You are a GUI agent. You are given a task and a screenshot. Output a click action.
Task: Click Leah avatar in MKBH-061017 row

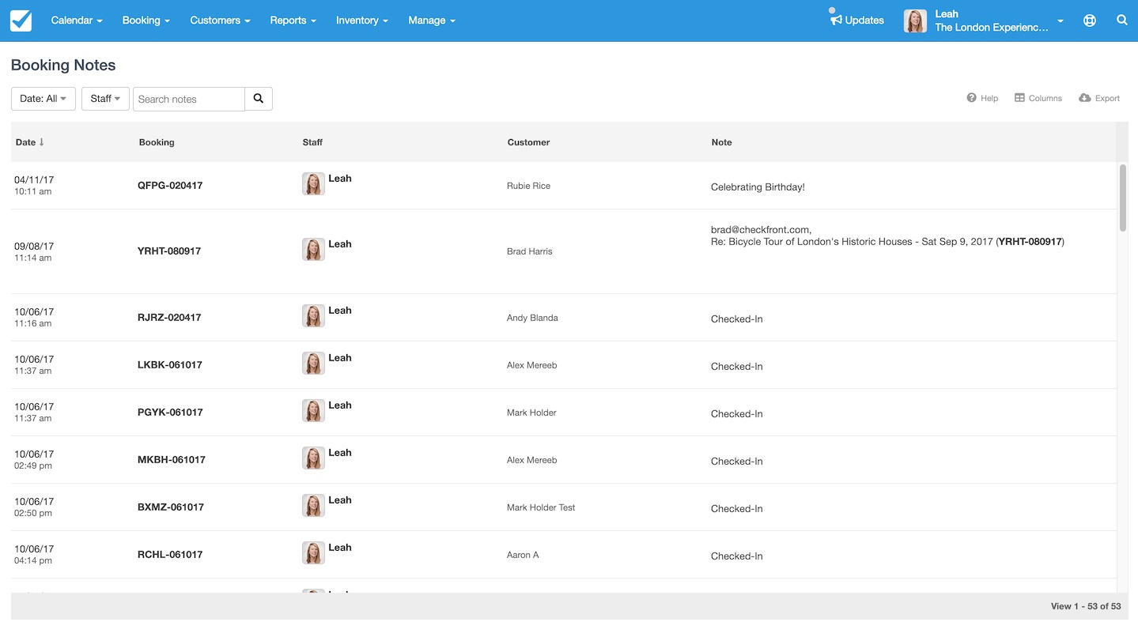click(x=313, y=458)
